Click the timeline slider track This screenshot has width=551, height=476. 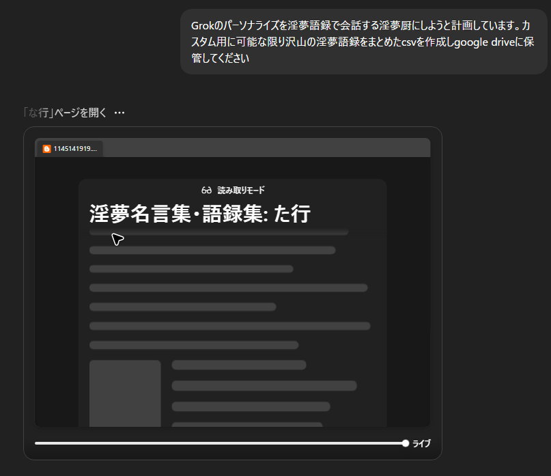tap(221, 443)
